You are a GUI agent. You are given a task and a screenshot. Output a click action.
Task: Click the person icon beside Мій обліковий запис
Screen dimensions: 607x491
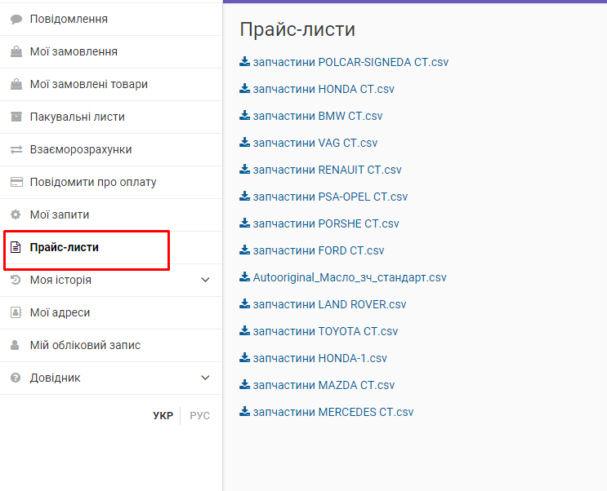(x=15, y=345)
